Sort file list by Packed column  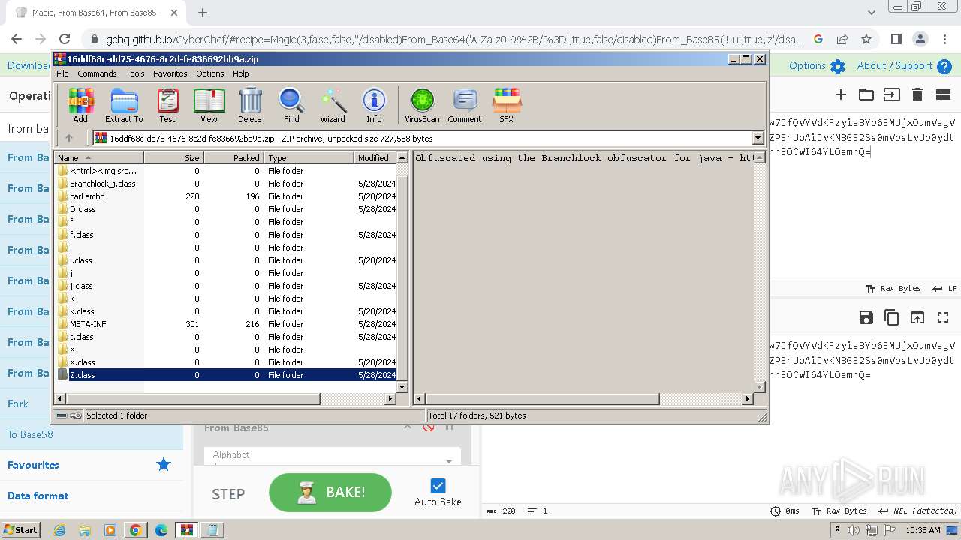tap(233, 158)
